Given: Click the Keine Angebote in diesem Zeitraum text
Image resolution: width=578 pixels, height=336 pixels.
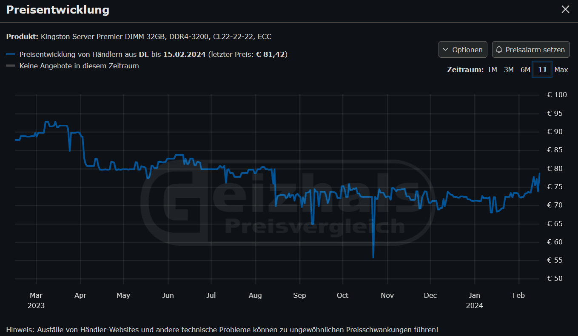Looking at the screenshot, I should tap(79, 66).
